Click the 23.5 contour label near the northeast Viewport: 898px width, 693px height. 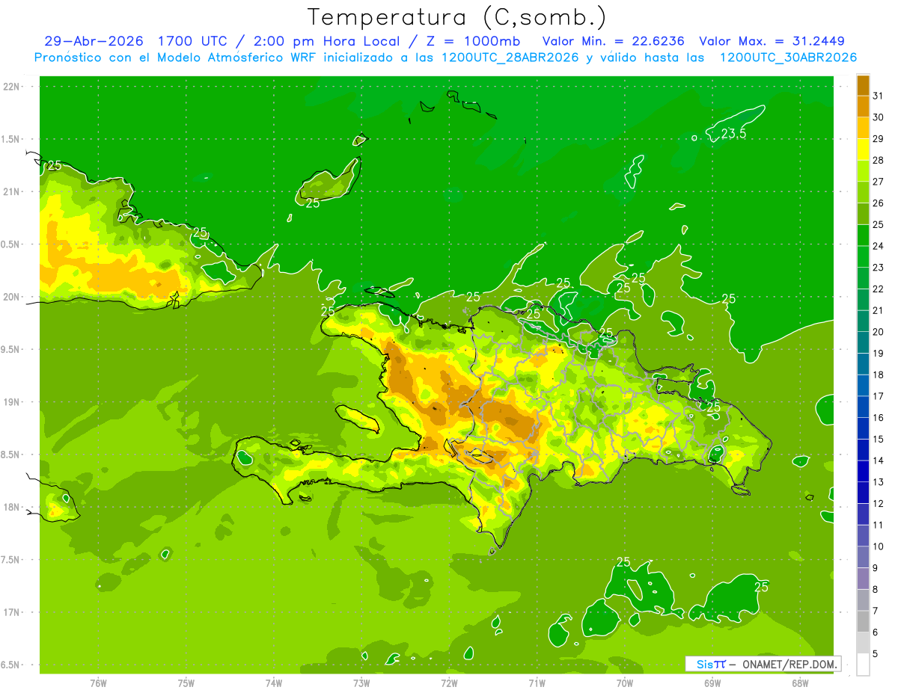733,134
